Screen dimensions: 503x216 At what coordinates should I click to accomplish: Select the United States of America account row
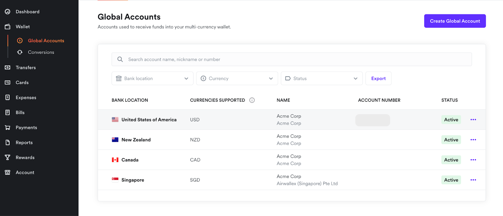tap(149, 120)
